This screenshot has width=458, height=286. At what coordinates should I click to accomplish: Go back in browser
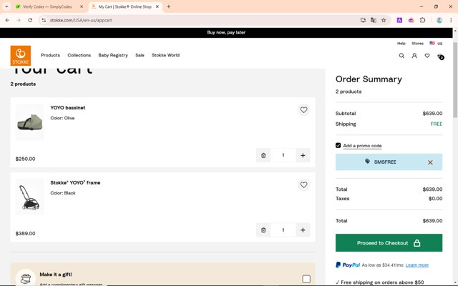[7, 20]
